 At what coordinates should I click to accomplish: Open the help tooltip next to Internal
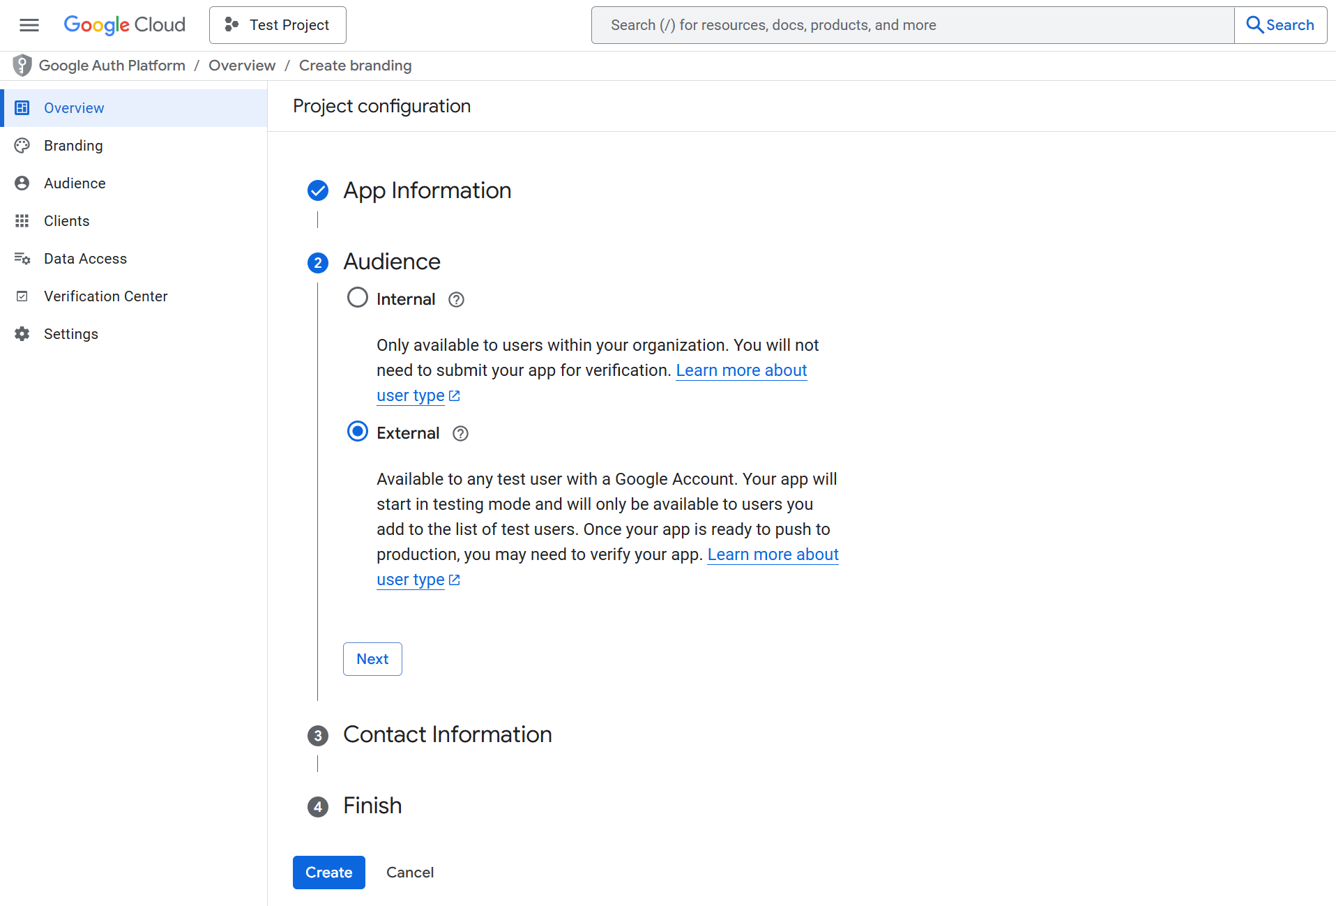tap(455, 299)
